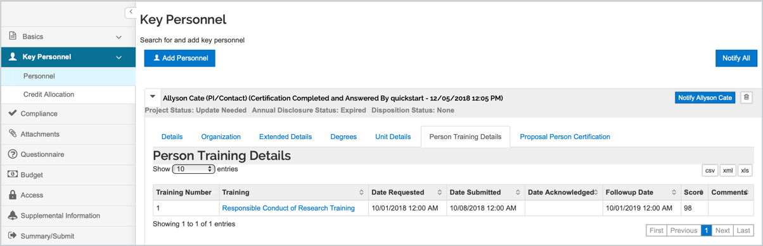Sort table by Comments column
The height and width of the screenshot is (246, 763).
pos(731,192)
